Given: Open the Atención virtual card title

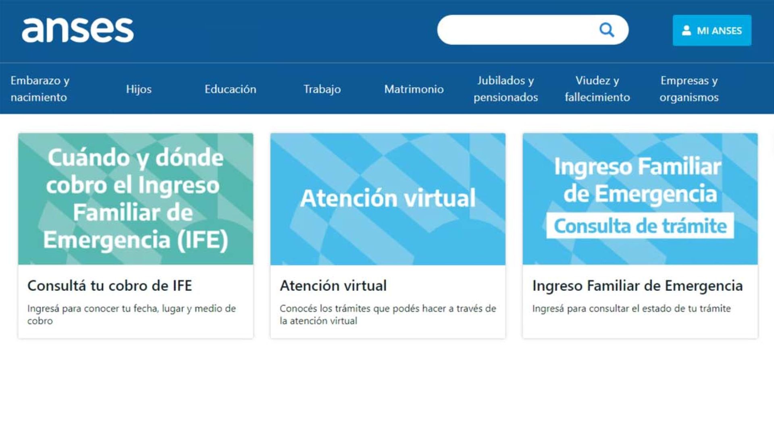Looking at the screenshot, I should click(x=333, y=286).
